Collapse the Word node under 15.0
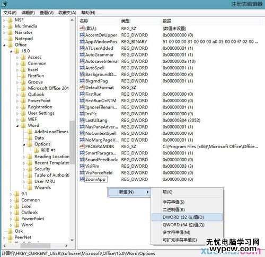The width and height of the screenshot is (265, 257). 17,126
